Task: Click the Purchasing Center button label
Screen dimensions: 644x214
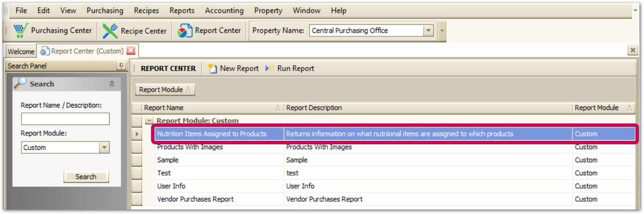Action: (61, 30)
